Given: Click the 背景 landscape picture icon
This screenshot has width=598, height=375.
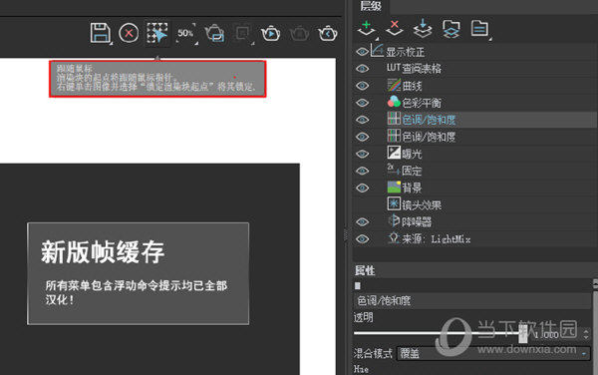Looking at the screenshot, I should pos(394,187).
